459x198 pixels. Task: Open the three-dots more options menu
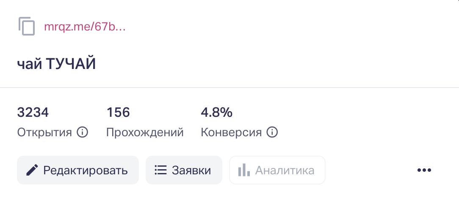pos(424,170)
